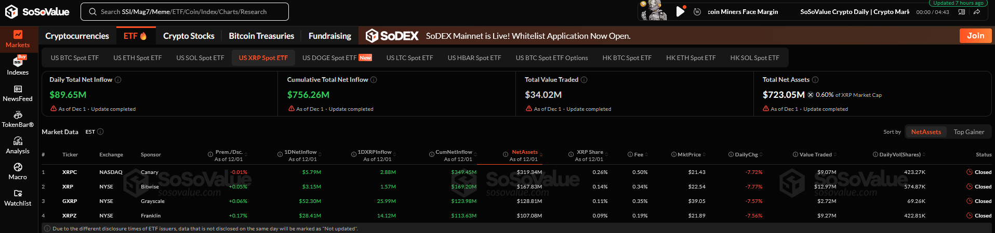Sort by NetAssets column arrows
Viewport: 995px width, 233px height.
(541, 154)
